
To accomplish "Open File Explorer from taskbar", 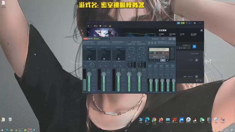I will (11, 130).
